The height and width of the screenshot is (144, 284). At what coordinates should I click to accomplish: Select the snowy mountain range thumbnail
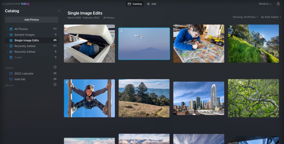pos(144,139)
